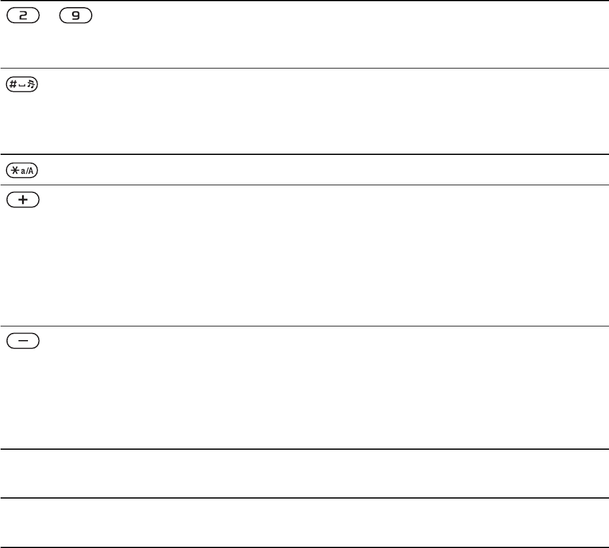Click the gap between 2 and 9 keys

pyautogui.click(x=50, y=15)
